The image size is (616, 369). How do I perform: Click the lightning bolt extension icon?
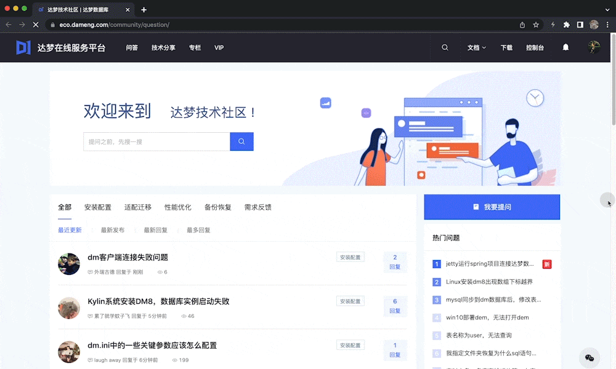(x=553, y=25)
